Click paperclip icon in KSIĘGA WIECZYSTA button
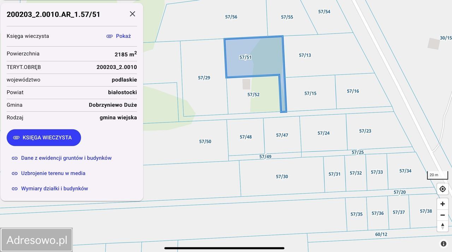Screen dimensions: 452x252 [16, 137]
